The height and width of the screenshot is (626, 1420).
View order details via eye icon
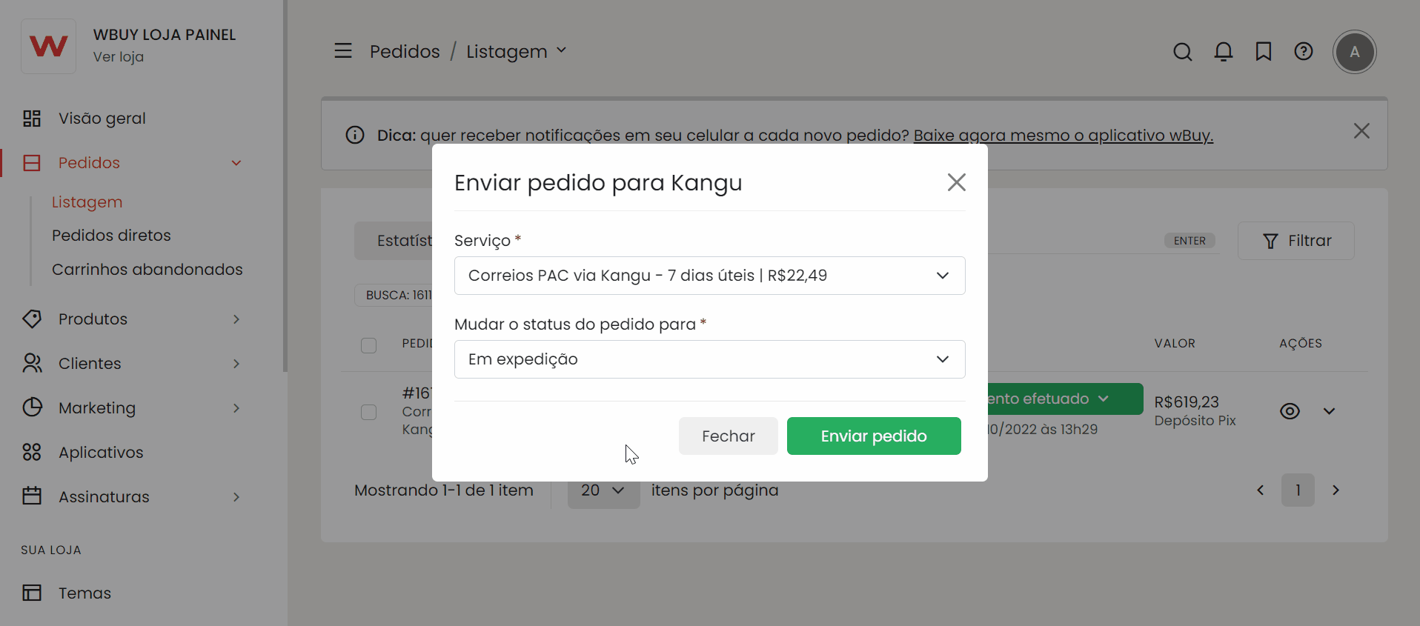click(x=1290, y=411)
